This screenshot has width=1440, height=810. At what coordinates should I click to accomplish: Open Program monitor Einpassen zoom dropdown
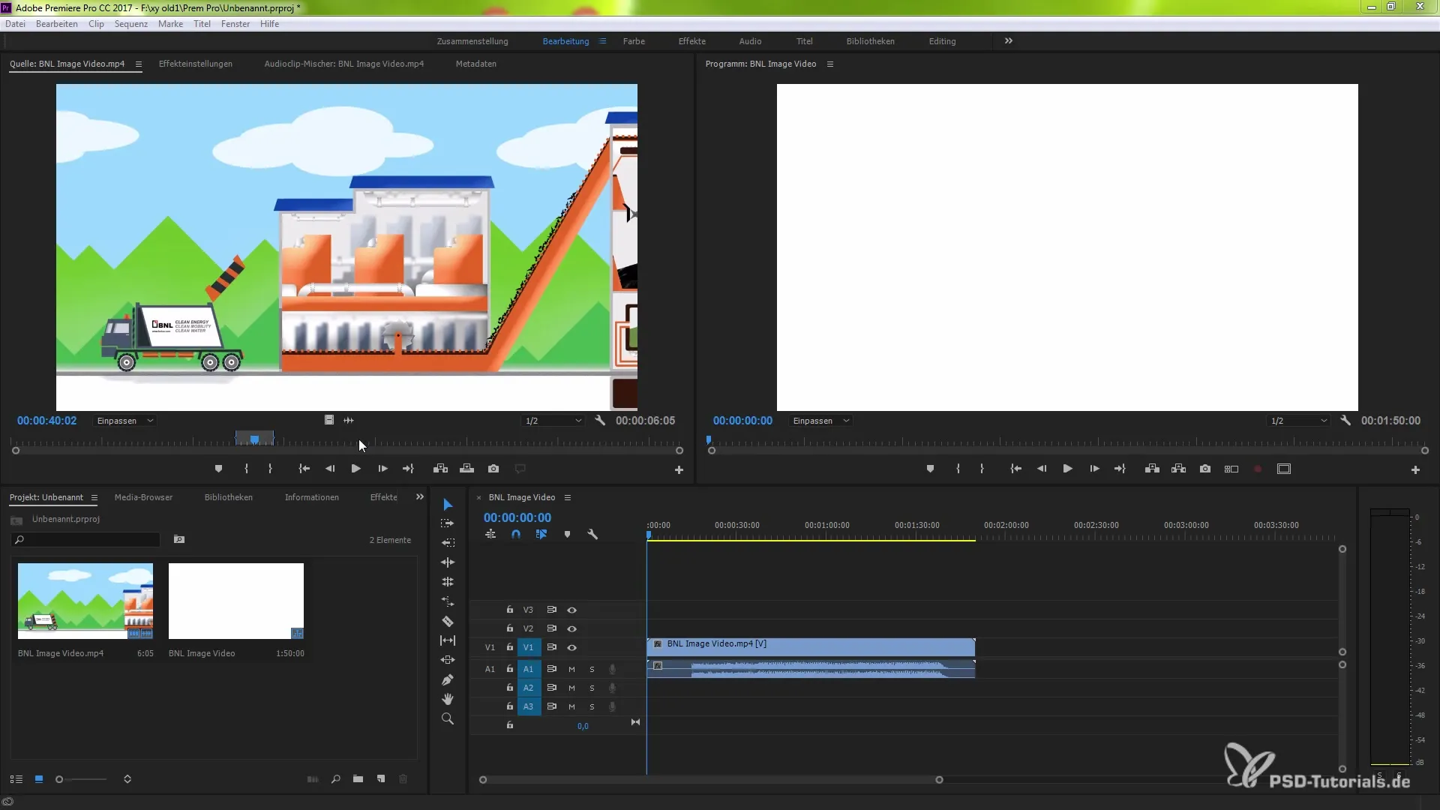[x=820, y=421]
